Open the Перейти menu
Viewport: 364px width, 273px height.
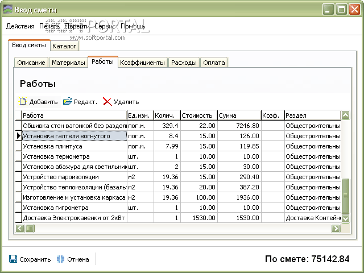(77, 26)
